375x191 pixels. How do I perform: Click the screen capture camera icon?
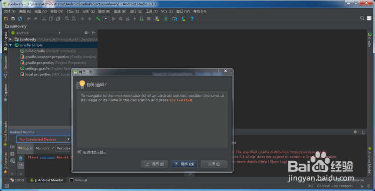[12, 147]
